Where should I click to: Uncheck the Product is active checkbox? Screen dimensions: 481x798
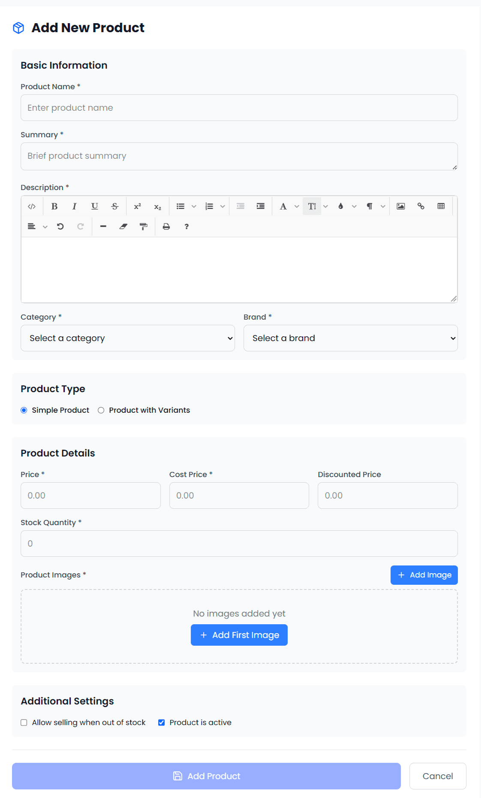click(162, 722)
